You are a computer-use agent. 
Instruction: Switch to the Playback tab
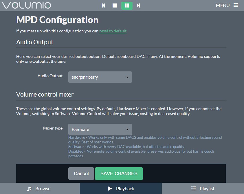click(x=121, y=189)
